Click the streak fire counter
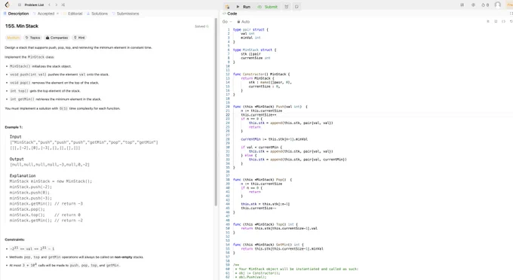513x280 pixels. (x=485, y=5)
